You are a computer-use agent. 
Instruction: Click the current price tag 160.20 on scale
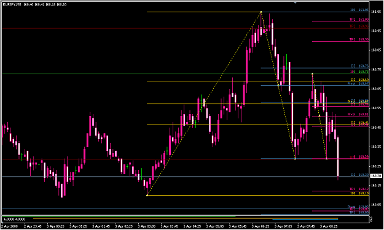[376, 176]
